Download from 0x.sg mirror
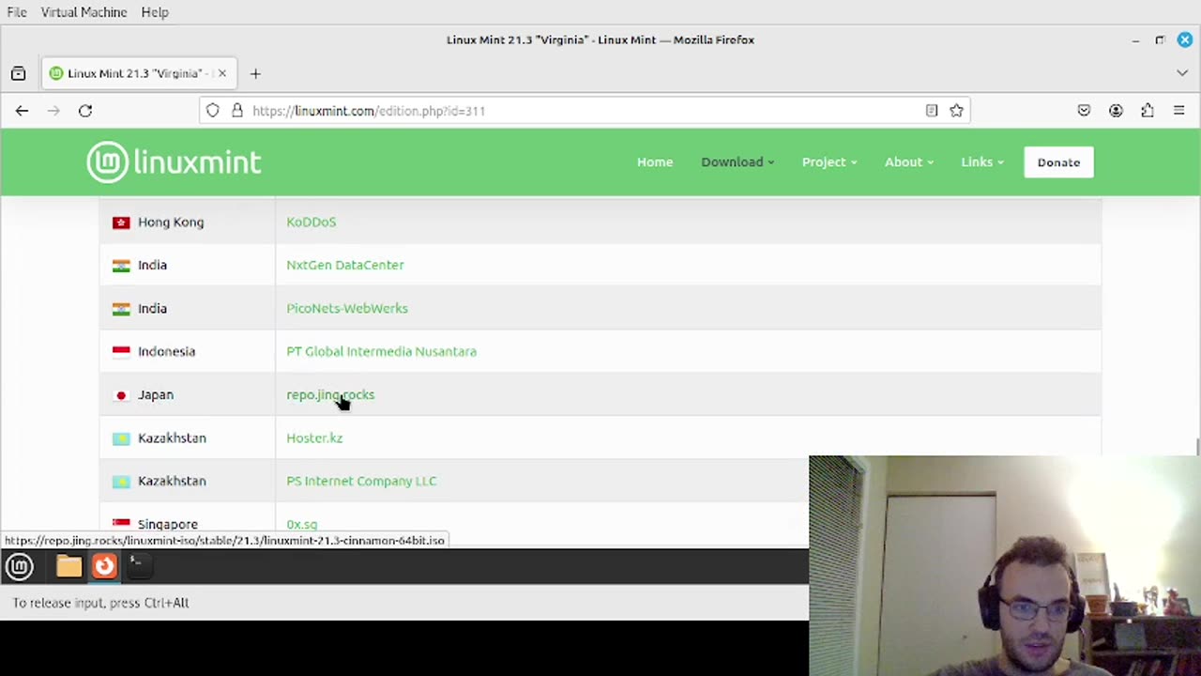The height and width of the screenshot is (676, 1201). 301,524
